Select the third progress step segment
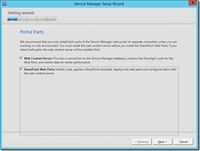 pyautogui.click(x=32, y=19)
